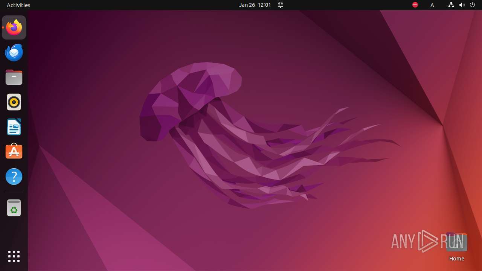Image resolution: width=482 pixels, height=271 pixels.
Task: Open the clock and calendar menu
Action: 255,5
